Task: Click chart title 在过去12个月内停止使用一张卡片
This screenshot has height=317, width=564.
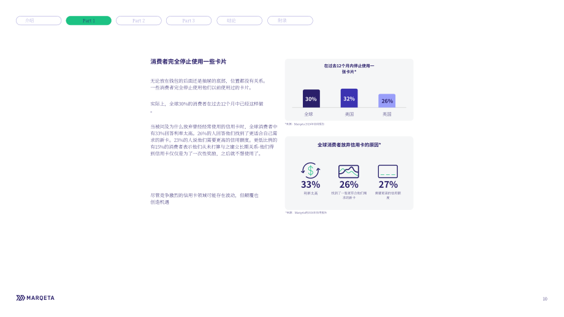Action: pyautogui.click(x=349, y=69)
